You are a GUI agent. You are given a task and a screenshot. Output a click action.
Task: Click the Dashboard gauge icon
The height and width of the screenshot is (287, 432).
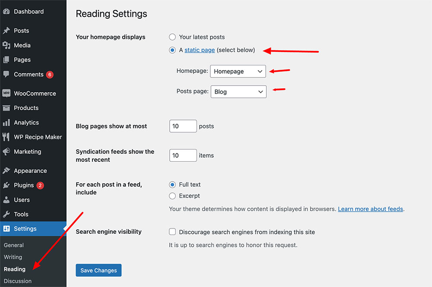pos(6,12)
